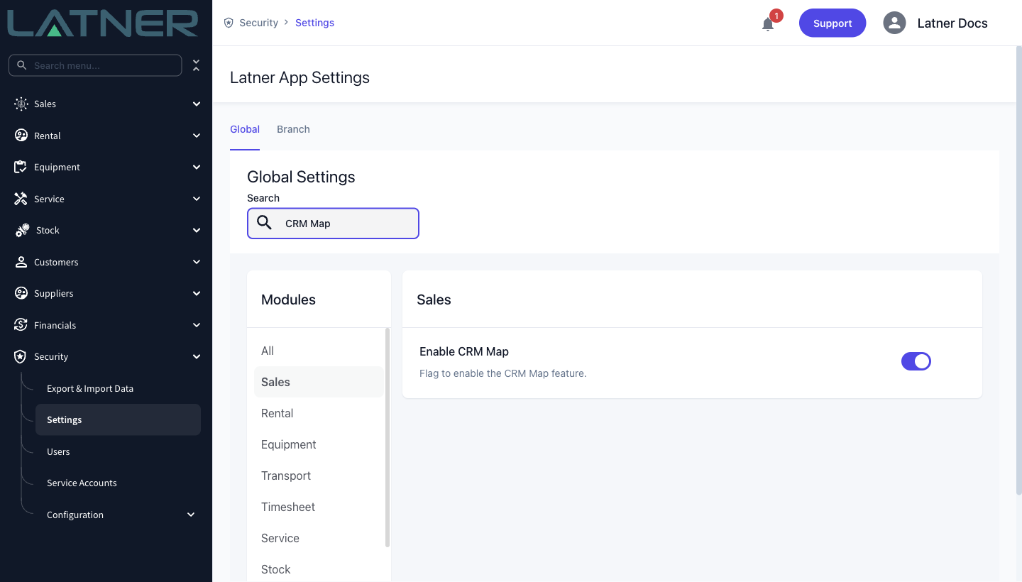Open notifications bell icon

click(768, 24)
